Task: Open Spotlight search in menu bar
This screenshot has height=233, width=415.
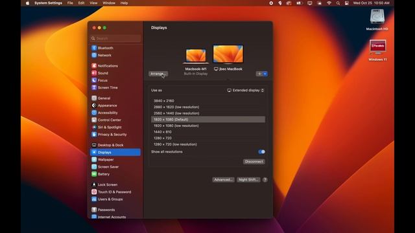Action: tap(338, 3)
